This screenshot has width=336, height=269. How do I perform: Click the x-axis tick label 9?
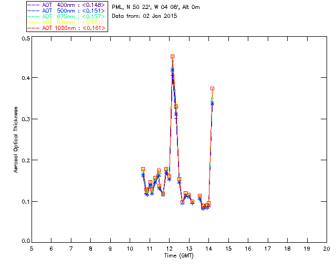(x=110, y=249)
